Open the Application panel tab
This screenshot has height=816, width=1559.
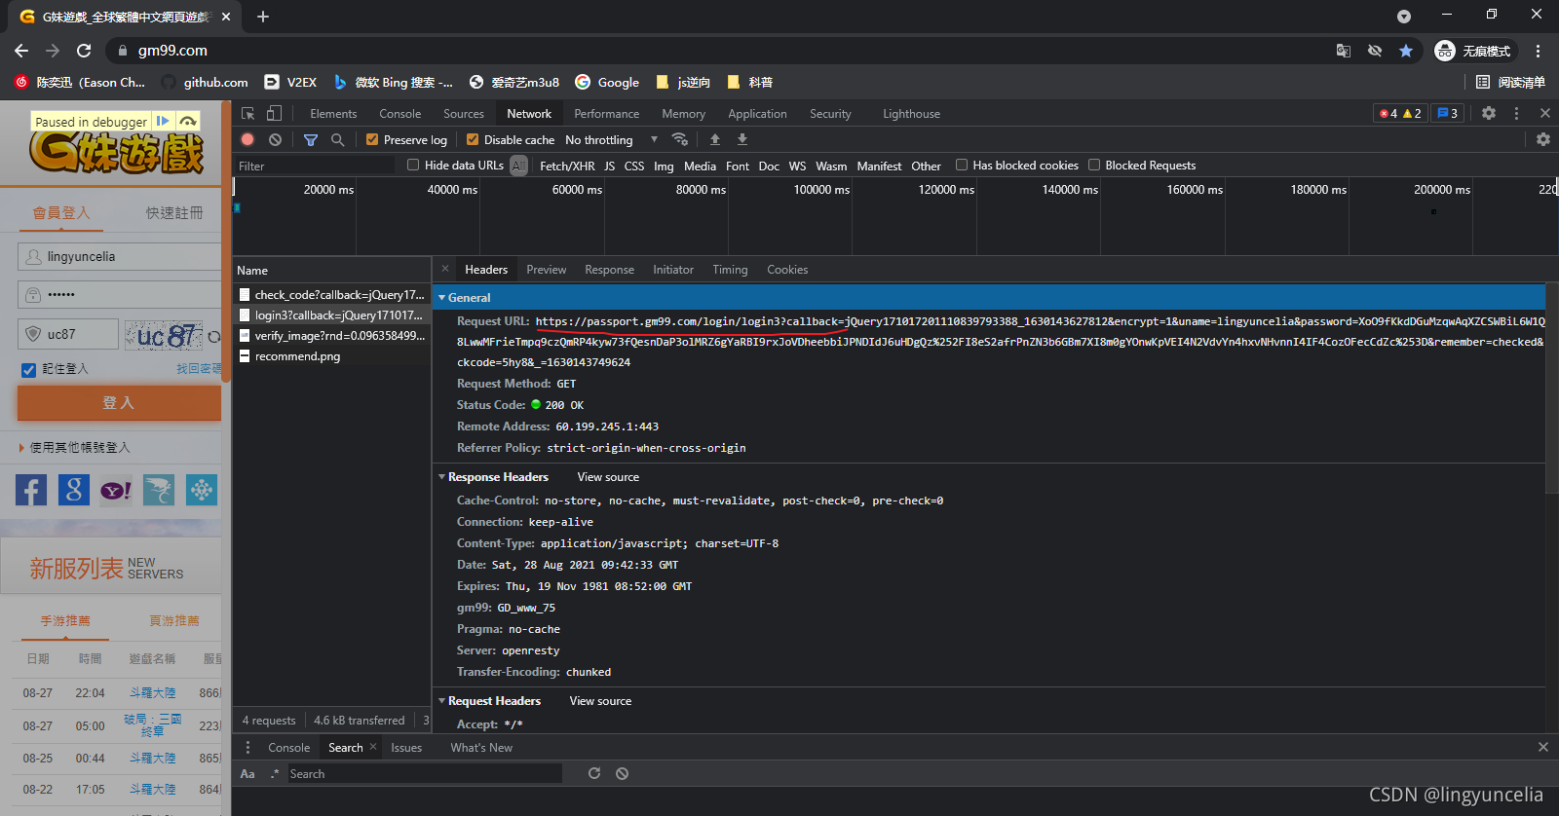(757, 113)
